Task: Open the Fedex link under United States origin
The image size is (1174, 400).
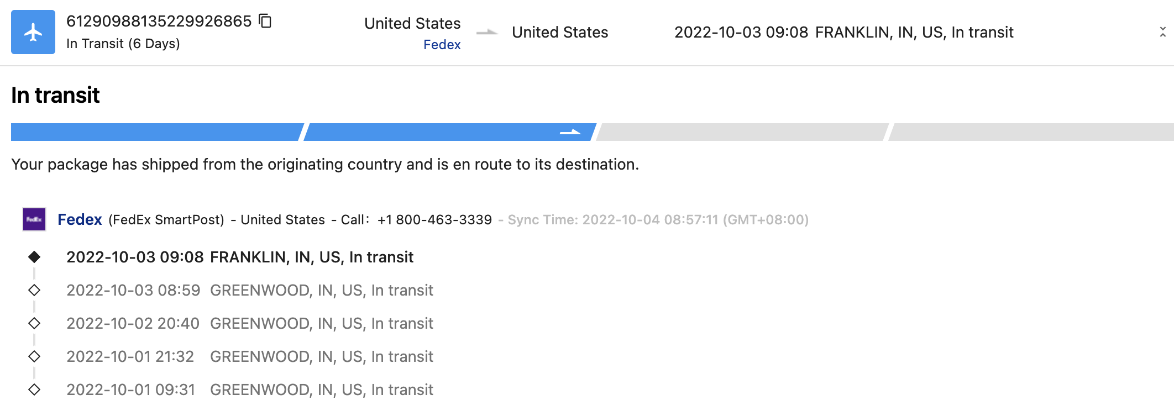Action: pos(442,45)
